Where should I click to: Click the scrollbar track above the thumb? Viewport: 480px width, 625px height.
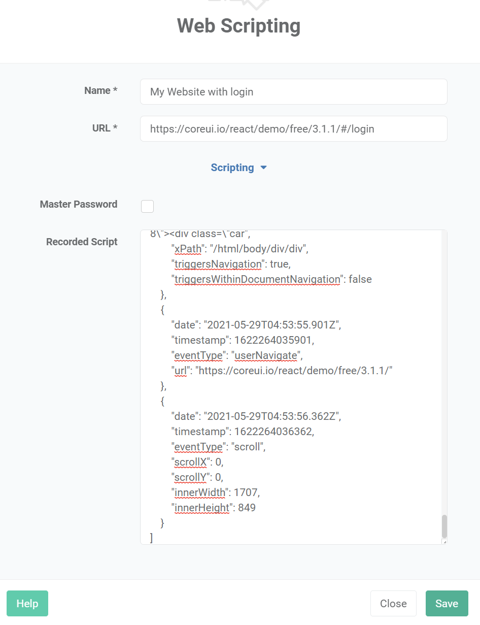pos(444,372)
